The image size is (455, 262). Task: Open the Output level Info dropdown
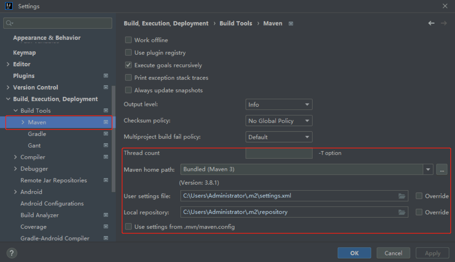point(279,105)
